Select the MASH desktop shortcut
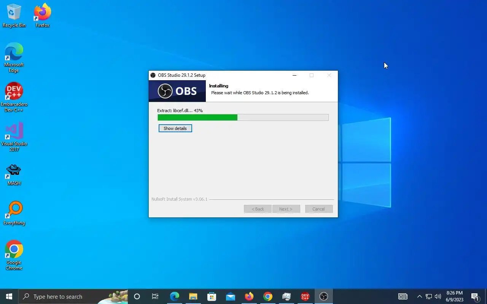487x304 pixels. click(x=14, y=175)
